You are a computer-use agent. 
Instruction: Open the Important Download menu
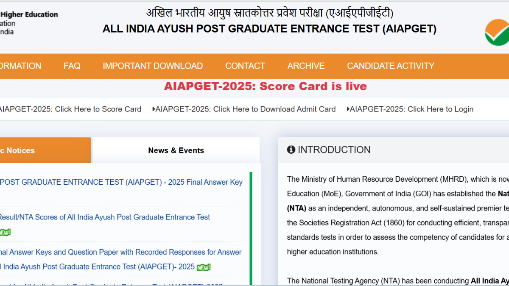pyautogui.click(x=153, y=66)
